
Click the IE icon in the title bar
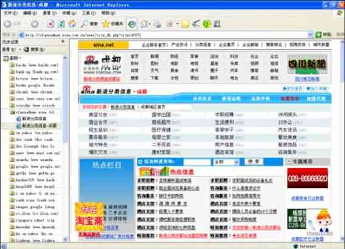click(4, 4)
